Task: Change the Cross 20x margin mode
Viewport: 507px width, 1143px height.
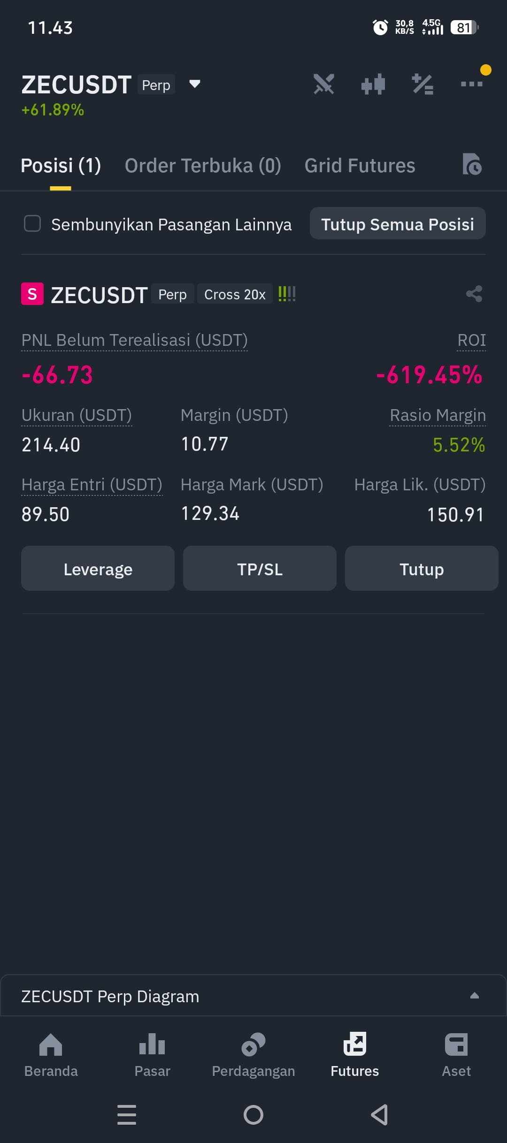Action: (235, 294)
